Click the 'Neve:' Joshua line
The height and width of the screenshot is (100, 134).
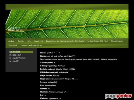point(50,53)
